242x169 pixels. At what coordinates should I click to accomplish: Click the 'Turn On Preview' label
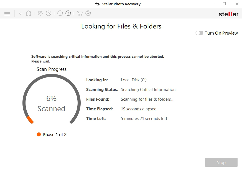(221, 33)
